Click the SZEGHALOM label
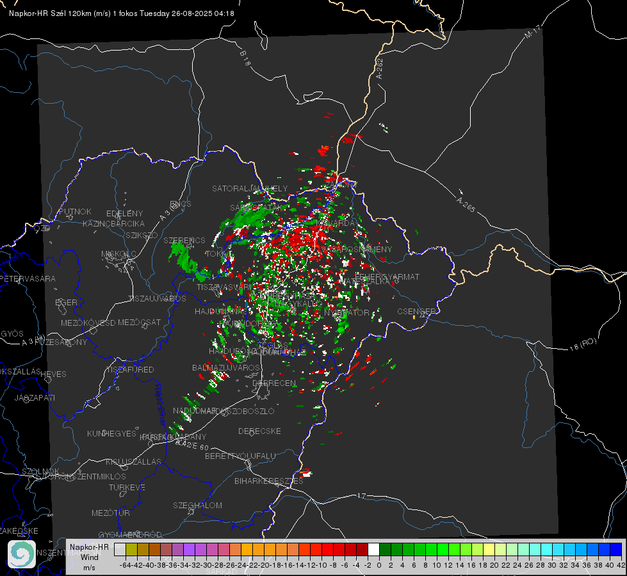627x576 pixels. [197, 505]
